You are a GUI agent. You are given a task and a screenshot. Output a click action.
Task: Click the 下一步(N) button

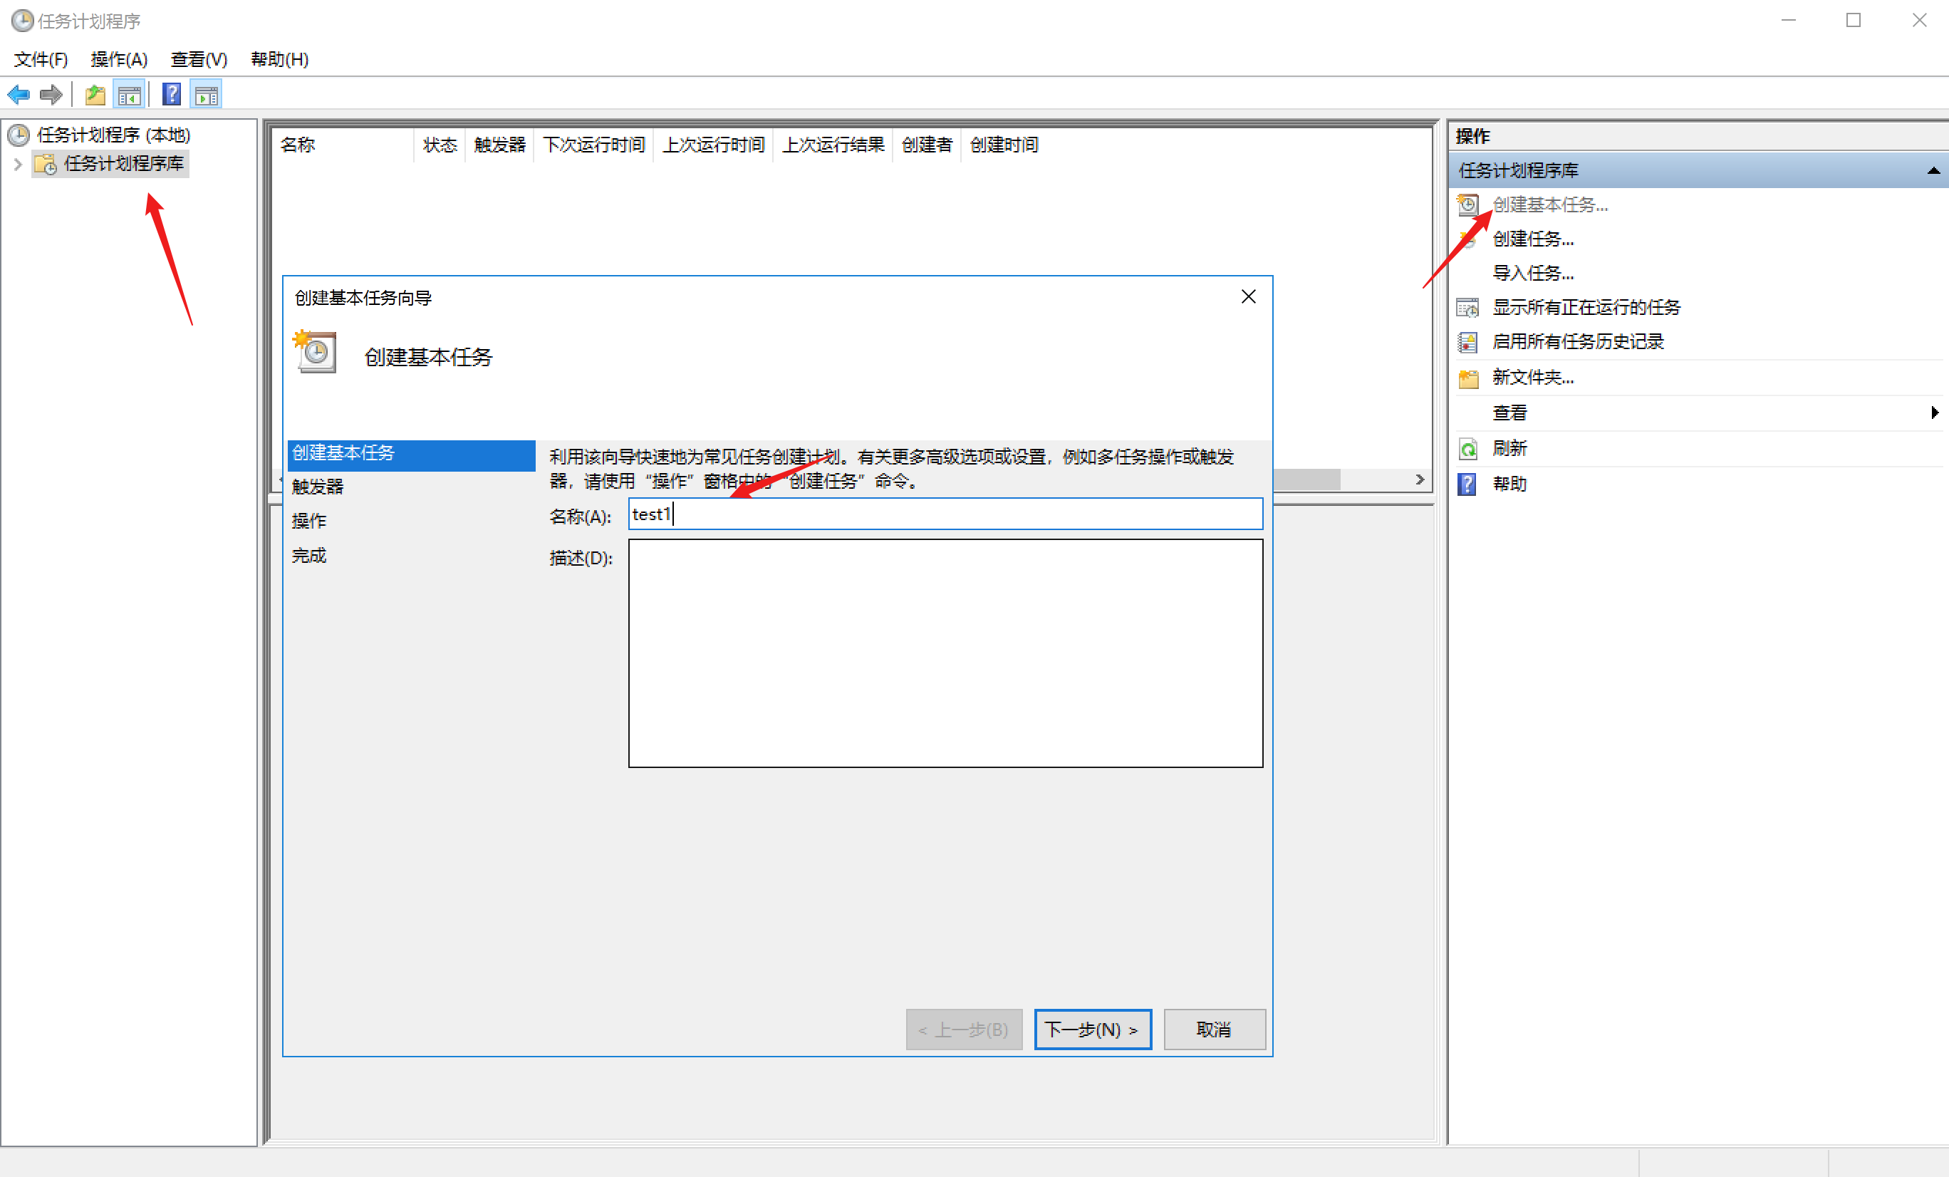(x=1092, y=1029)
